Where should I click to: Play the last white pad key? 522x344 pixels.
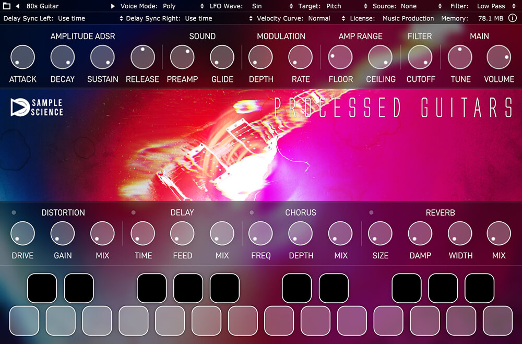(x=497, y=321)
